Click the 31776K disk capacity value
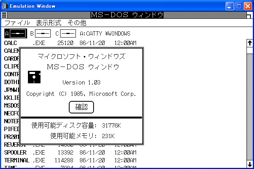This screenshot has width=254, height=169. tap(111, 126)
